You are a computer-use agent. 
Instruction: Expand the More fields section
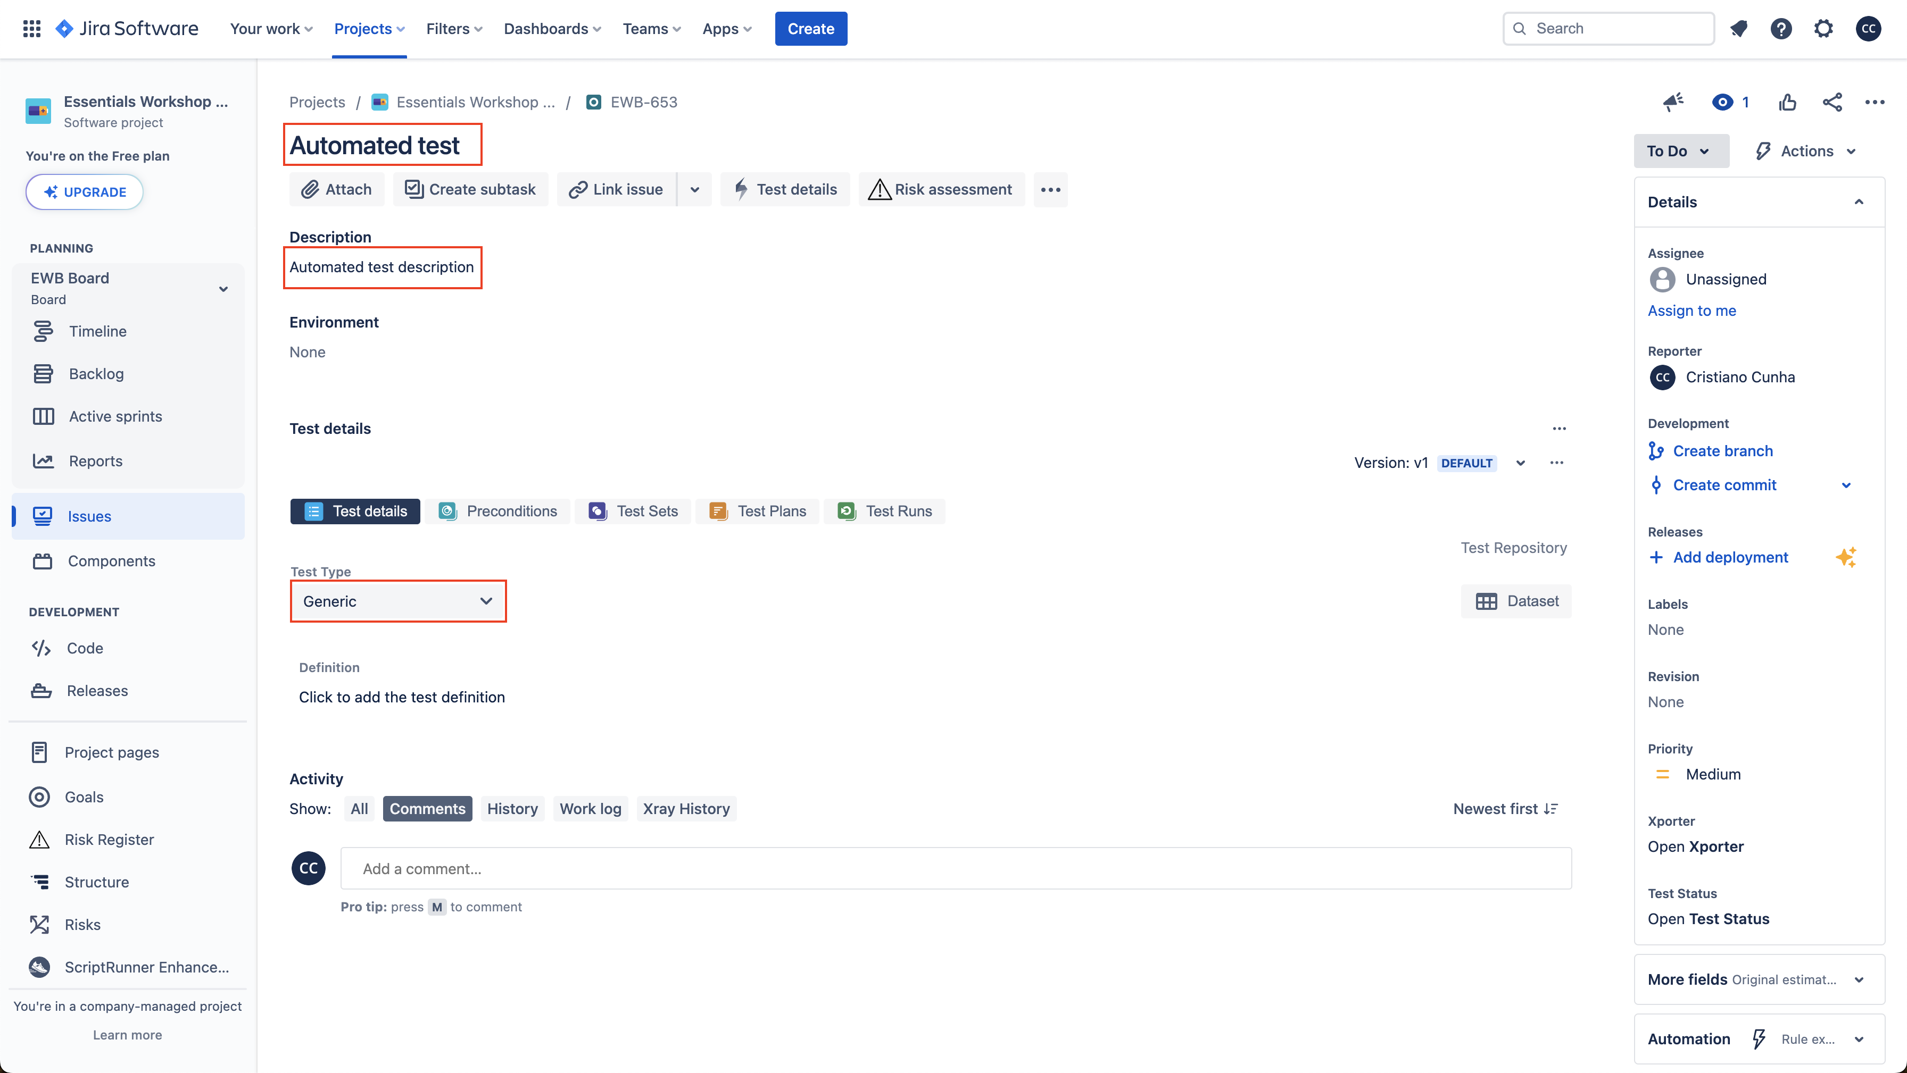tap(1759, 980)
